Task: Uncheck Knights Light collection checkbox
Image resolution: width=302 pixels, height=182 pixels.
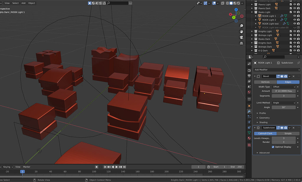Action: [x=290, y=31]
